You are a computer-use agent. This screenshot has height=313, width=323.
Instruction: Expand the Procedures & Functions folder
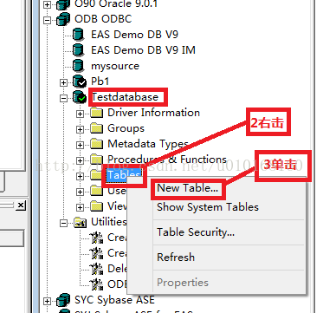pos(80,160)
